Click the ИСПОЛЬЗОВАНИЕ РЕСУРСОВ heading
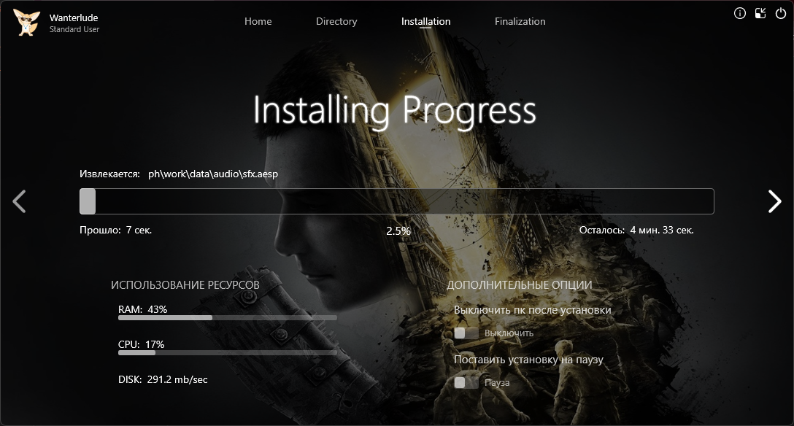 (x=185, y=285)
